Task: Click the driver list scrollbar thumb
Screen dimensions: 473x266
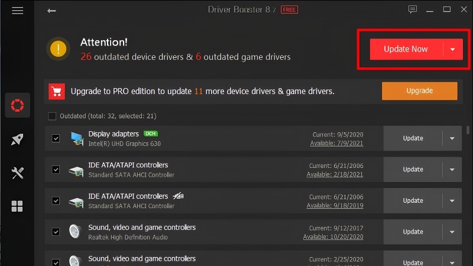Action: (x=468, y=130)
